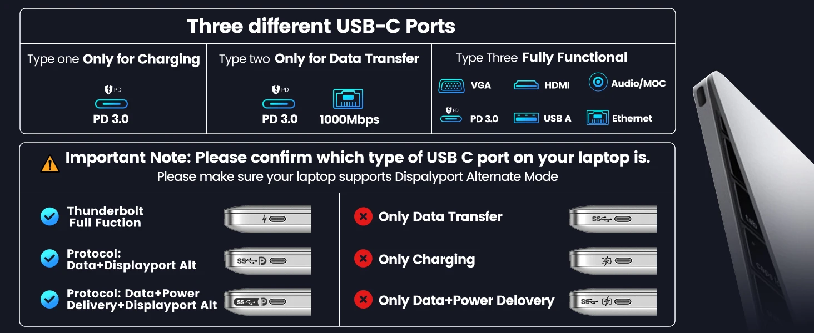Click the Three different USB-C Ports heading
Screen dimensions: 814x333
(x=321, y=26)
